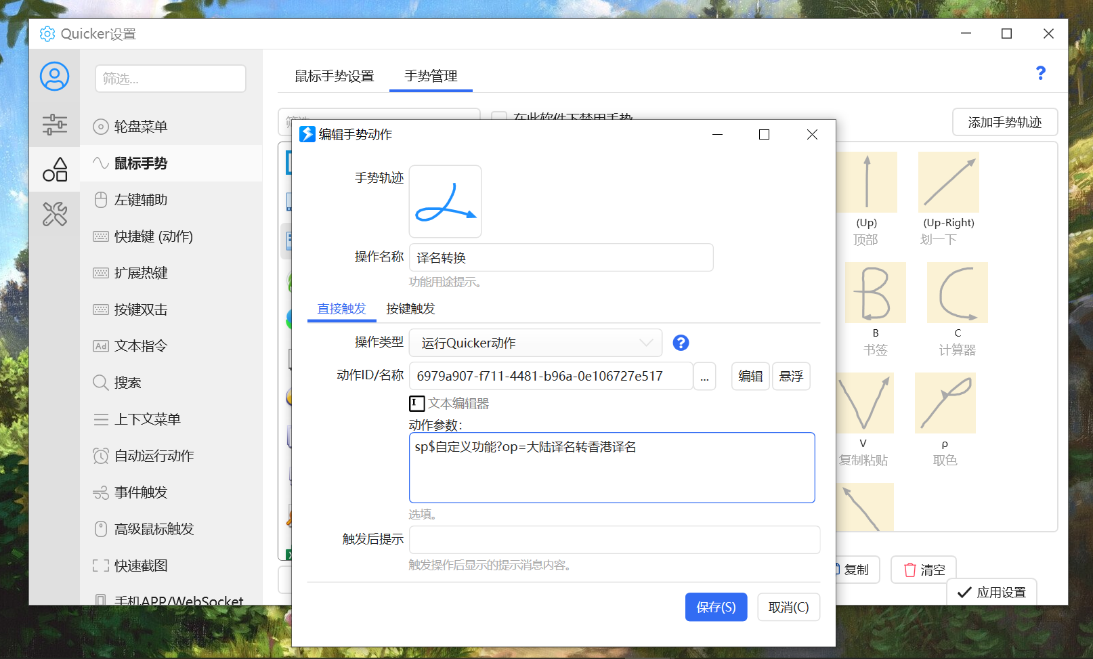This screenshot has height=659, width=1093.
Task: Click the question mark help icon top right
Action: 1041,73
